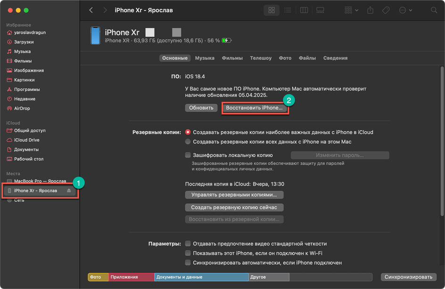Click the iPhone device image
The height and width of the screenshot is (289, 445).
pyautogui.click(x=95, y=36)
